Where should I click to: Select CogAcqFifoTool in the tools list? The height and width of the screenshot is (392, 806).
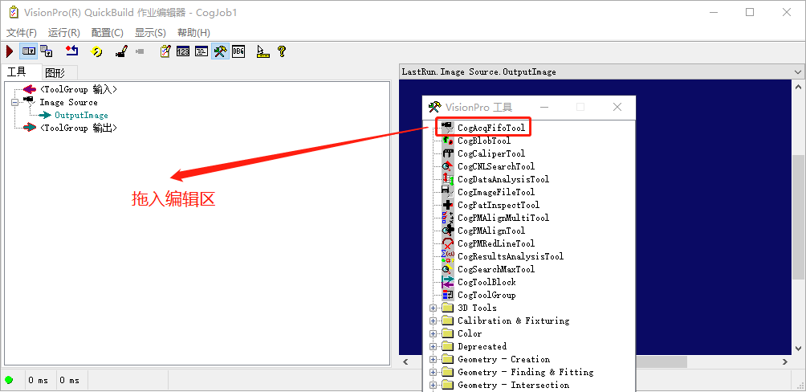491,128
